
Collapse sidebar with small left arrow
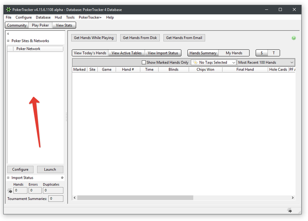click(x=8, y=33)
